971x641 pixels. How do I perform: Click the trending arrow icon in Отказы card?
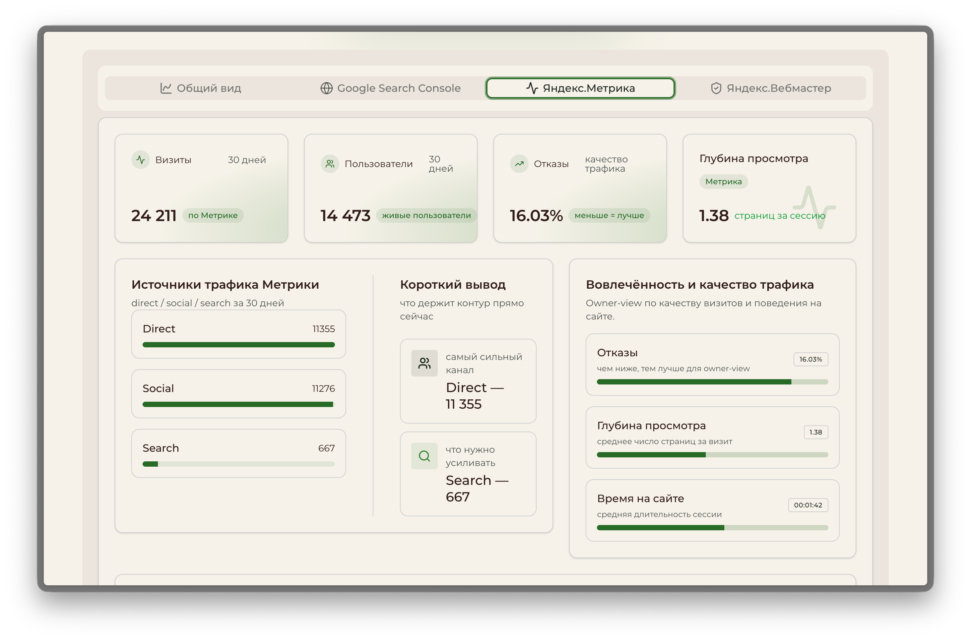tap(519, 164)
